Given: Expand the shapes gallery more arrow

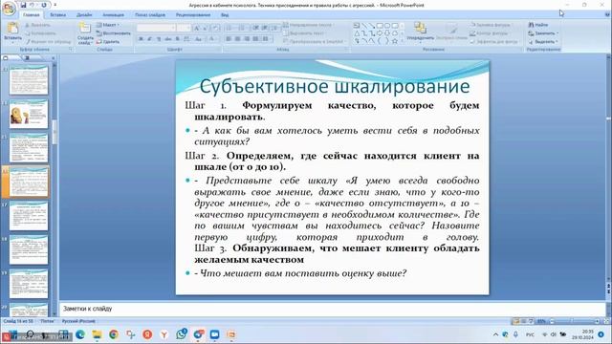Looking at the screenshot, I should point(403,41).
